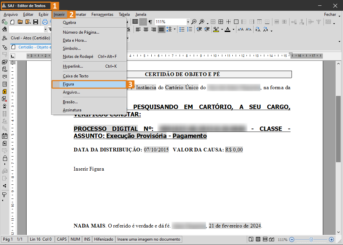Open the Ferramentas menu

102,14
